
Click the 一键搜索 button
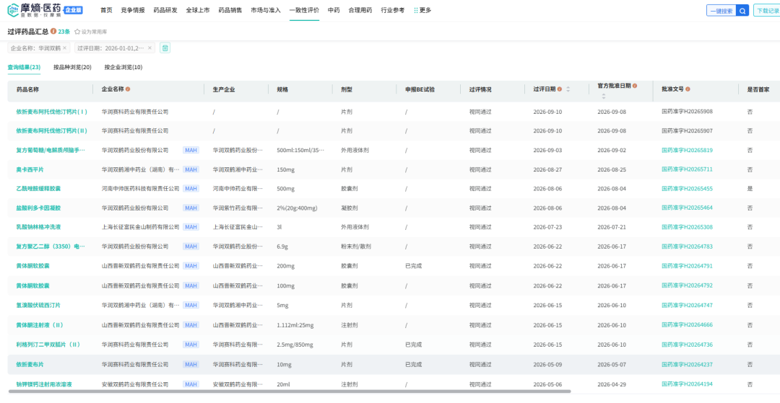721,10
